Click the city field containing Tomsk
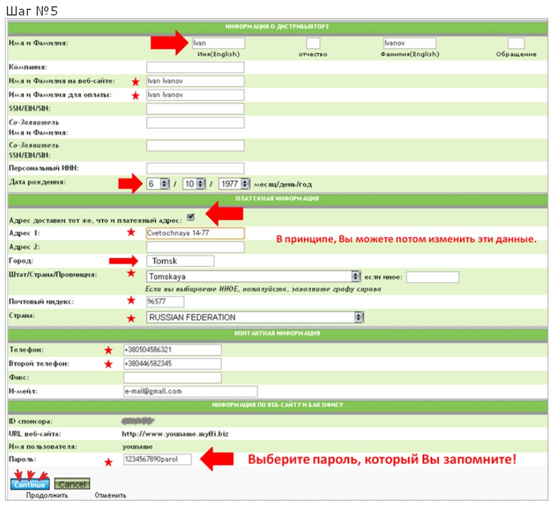The image size is (557, 508). [180, 261]
